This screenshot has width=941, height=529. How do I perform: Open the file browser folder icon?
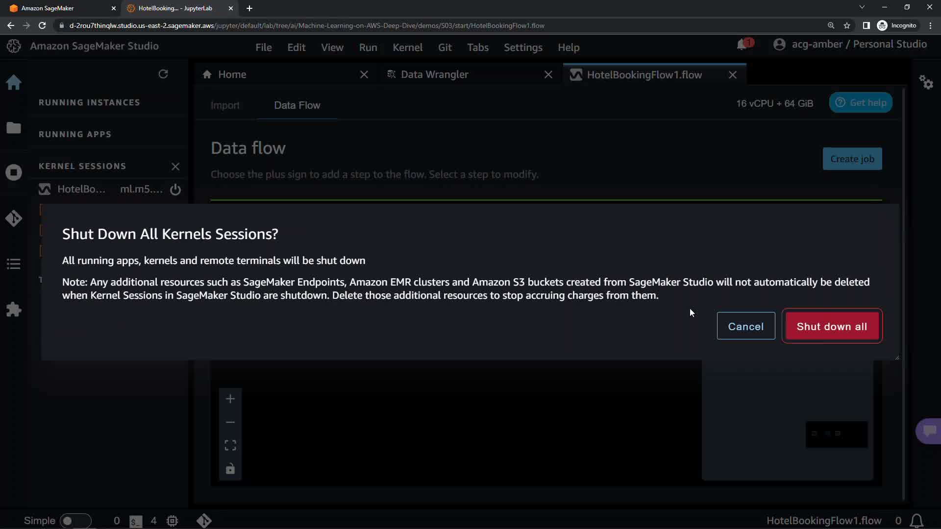(x=14, y=128)
